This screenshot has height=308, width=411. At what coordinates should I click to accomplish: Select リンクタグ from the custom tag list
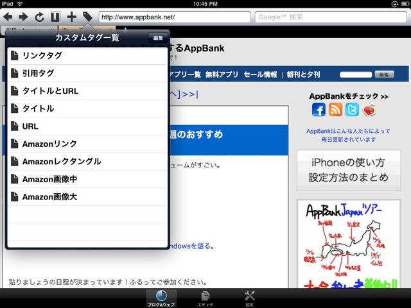[x=87, y=56]
